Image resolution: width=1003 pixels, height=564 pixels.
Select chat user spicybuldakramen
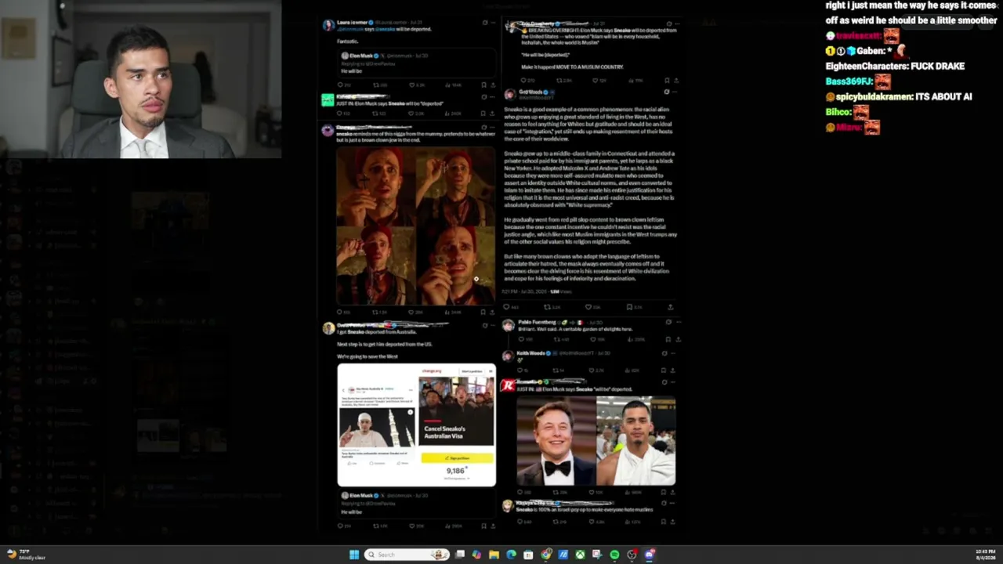click(x=871, y=97)
